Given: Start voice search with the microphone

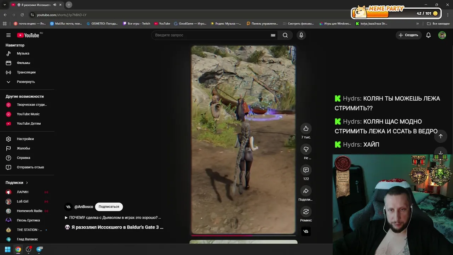Looking at the screenshot, I should (x=301, y=35).
